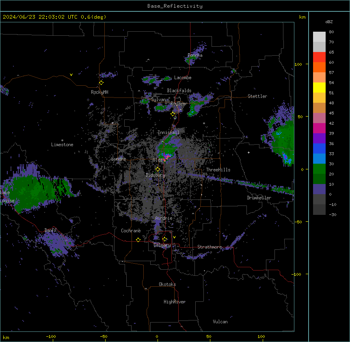
Task: Click the Limestone label
Action: 62,145
